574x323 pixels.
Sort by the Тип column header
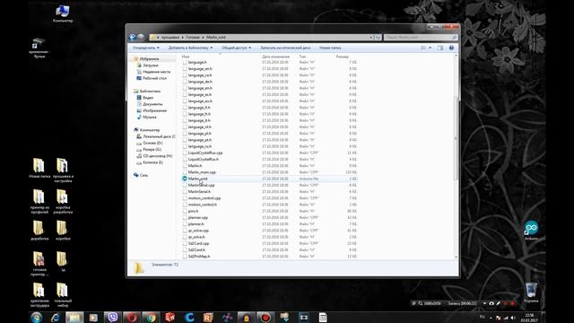302,57
